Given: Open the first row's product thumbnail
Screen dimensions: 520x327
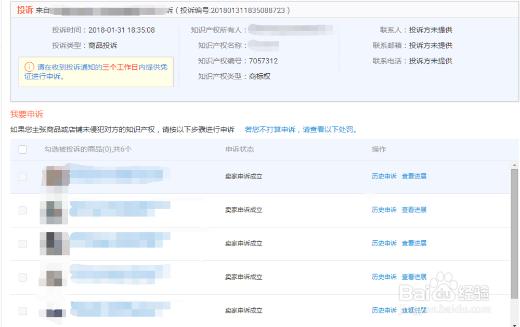Looking at the screenshot, I should click(x=56, y=176).
